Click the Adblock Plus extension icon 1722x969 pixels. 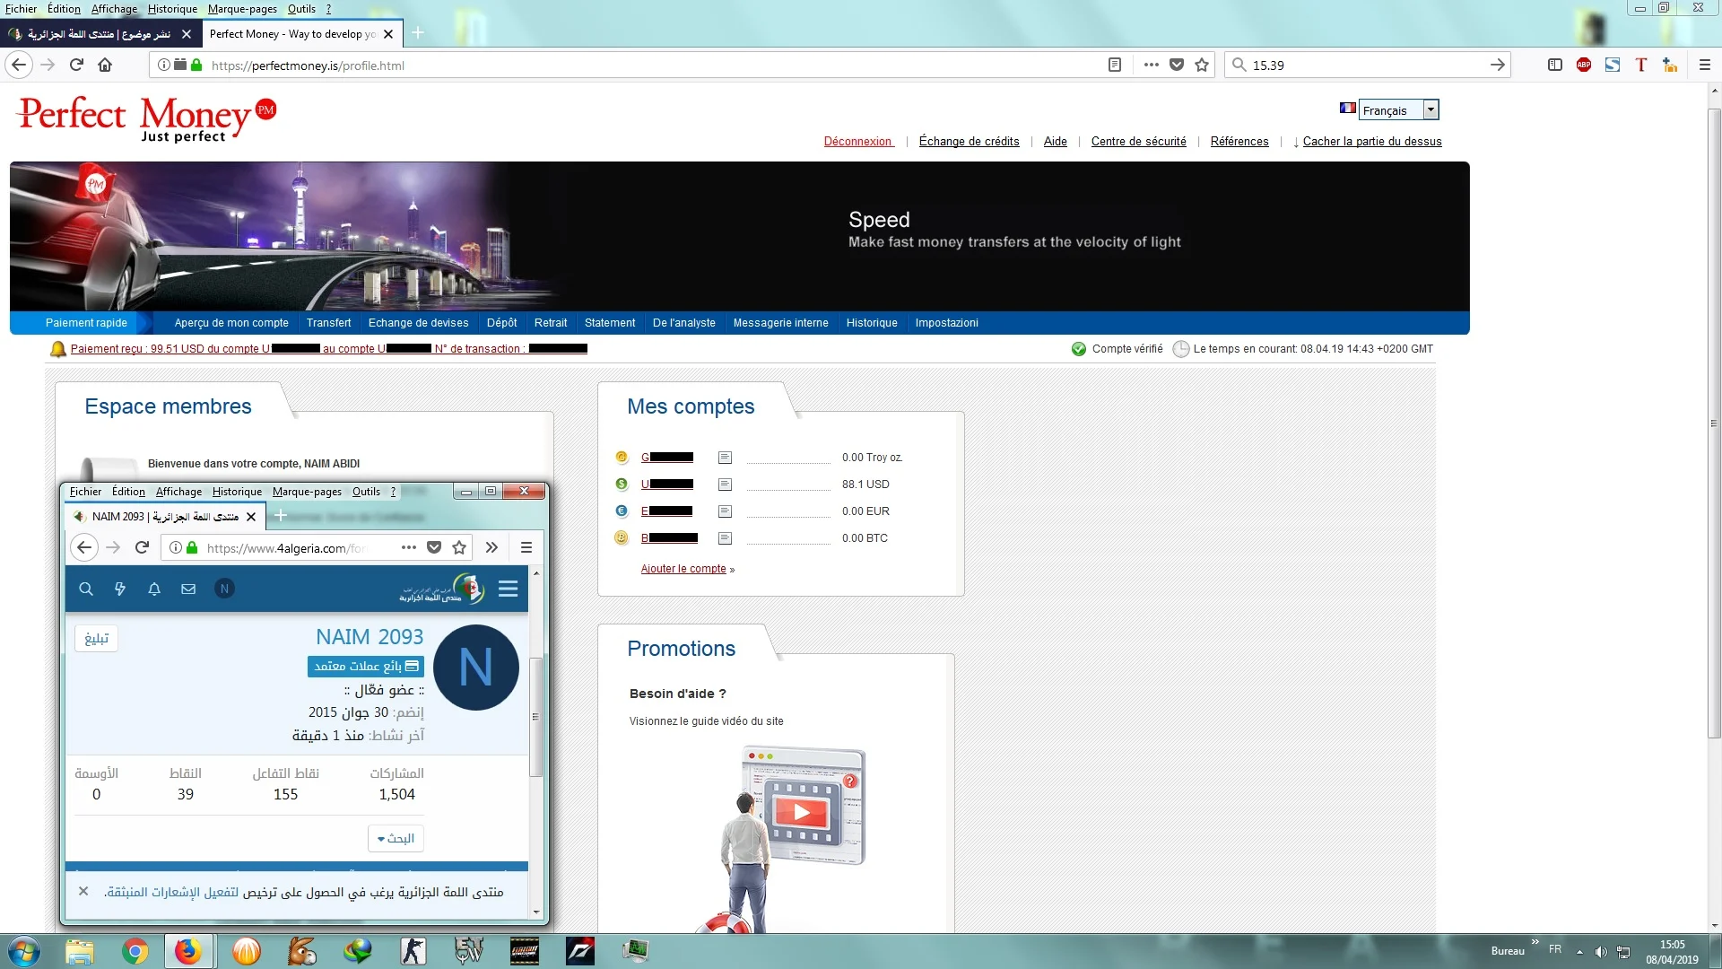click(x=1584, y=65)
